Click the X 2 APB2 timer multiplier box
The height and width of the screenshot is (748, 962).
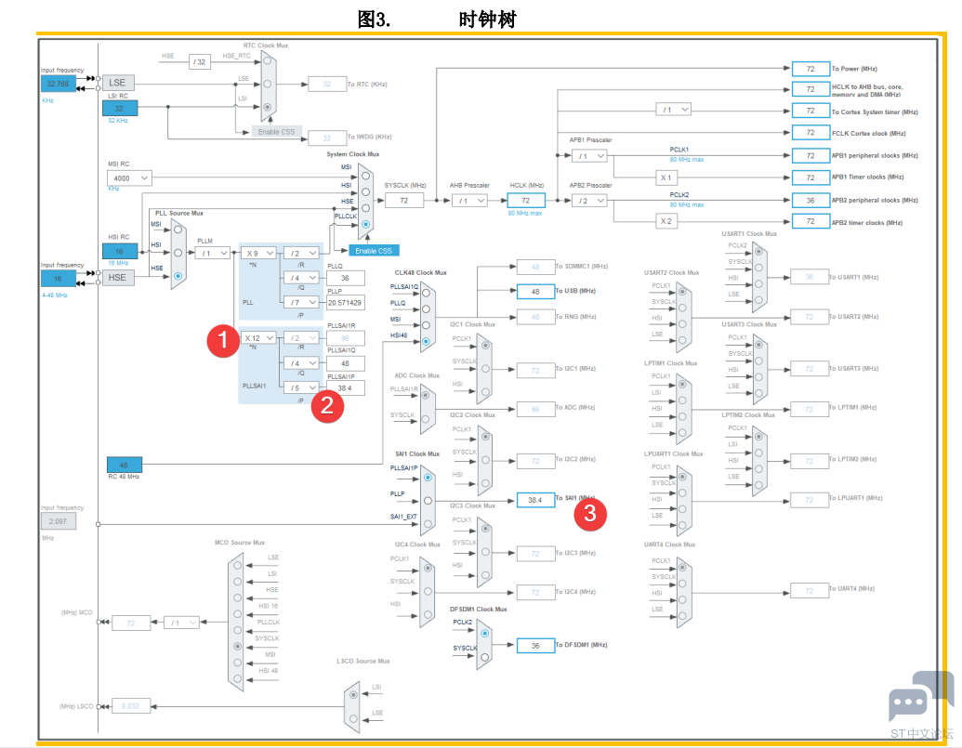(x=665, y=221)
